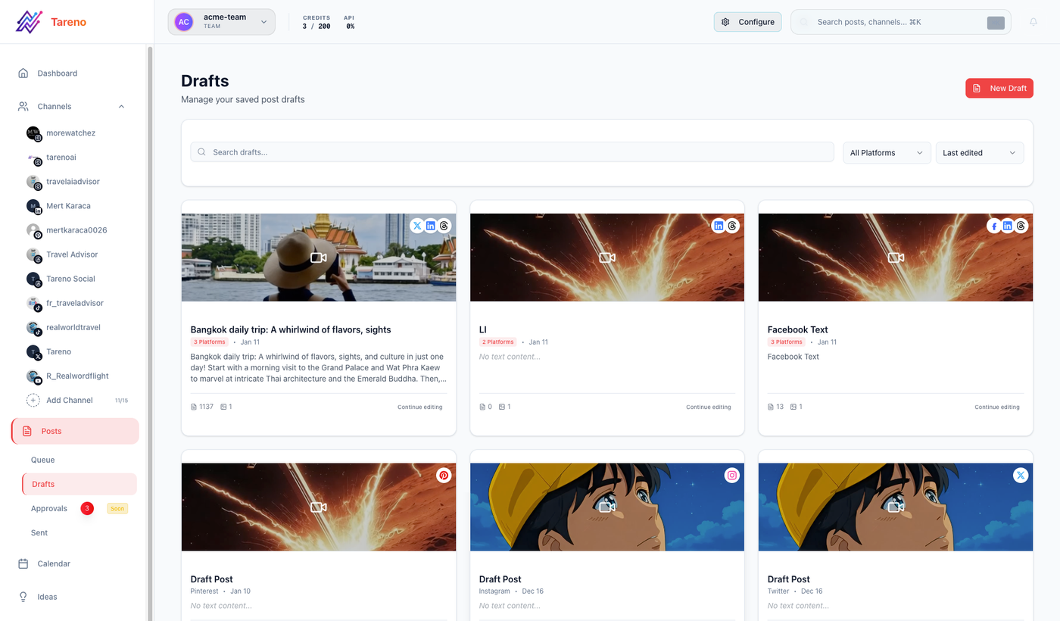Go to Queue under Posts
1060x621 pixels.
point(43,460)
